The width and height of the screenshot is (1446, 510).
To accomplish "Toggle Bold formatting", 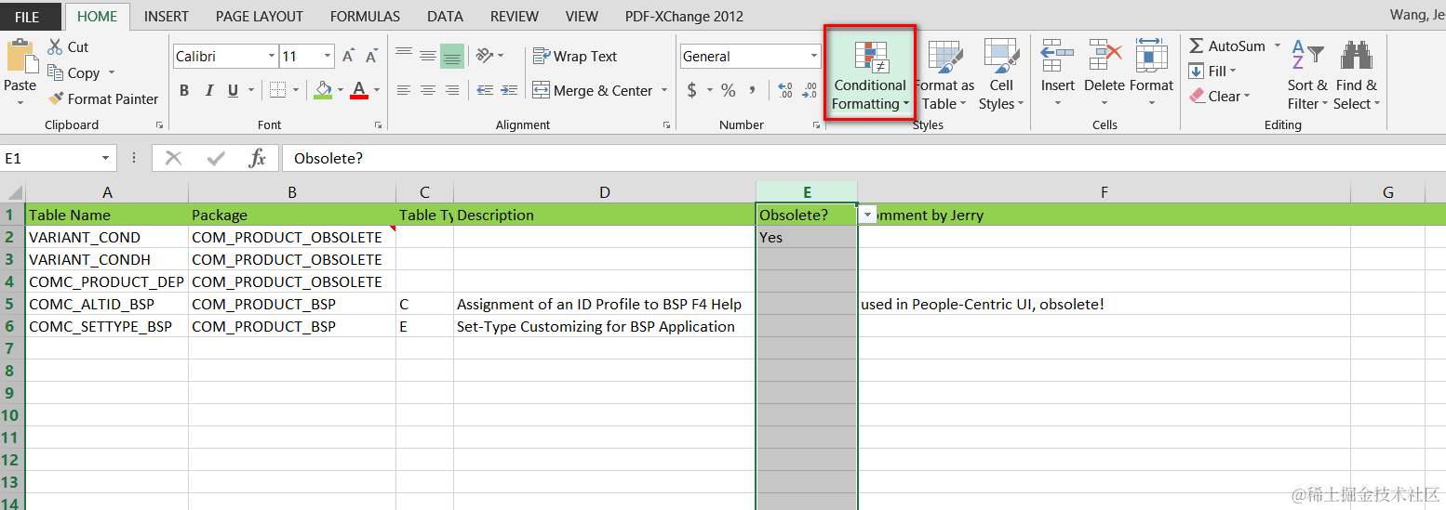I will [x=184, y=90].
